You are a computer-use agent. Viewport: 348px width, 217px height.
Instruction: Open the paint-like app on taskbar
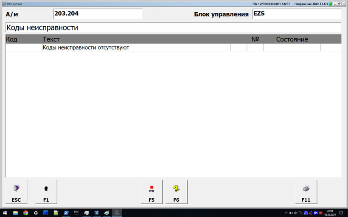[107, 213]
